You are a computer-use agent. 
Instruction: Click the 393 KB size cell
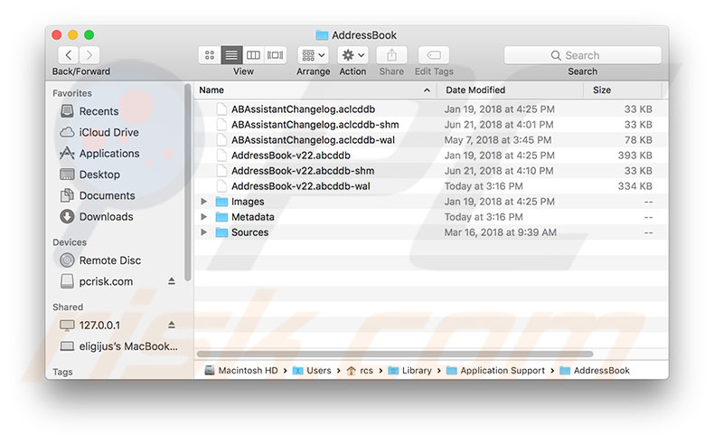click(634, 156)
